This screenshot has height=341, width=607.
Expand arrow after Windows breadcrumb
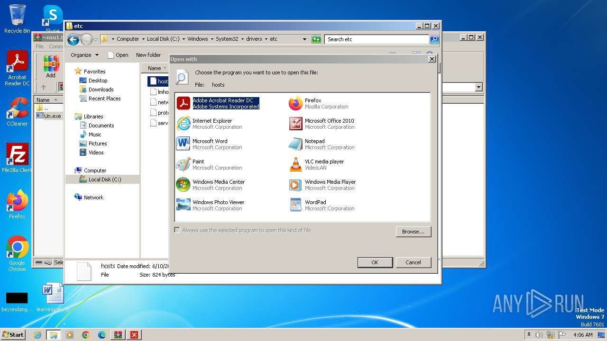212,39
